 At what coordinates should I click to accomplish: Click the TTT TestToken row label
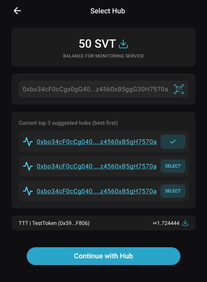54,223
